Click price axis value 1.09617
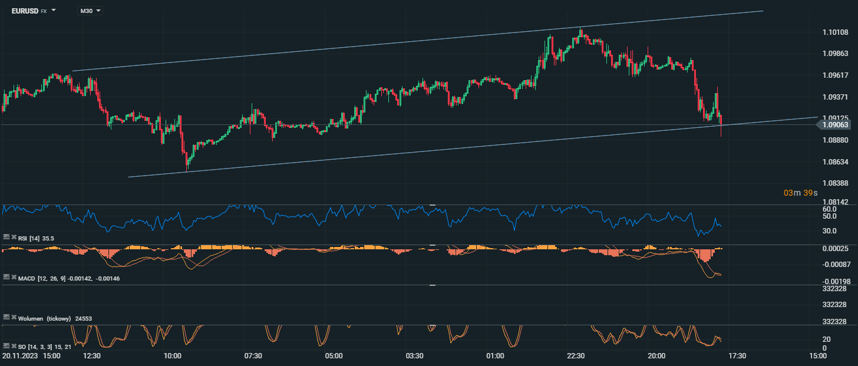This screenshot has width=858, height=366. (x=835, y=75)
